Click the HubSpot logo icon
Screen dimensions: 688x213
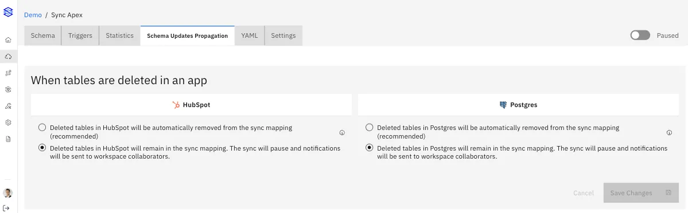[x=176, y=105]
